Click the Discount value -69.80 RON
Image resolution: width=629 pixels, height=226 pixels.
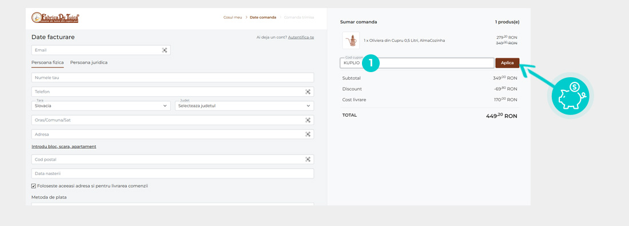tap(505, 89)
